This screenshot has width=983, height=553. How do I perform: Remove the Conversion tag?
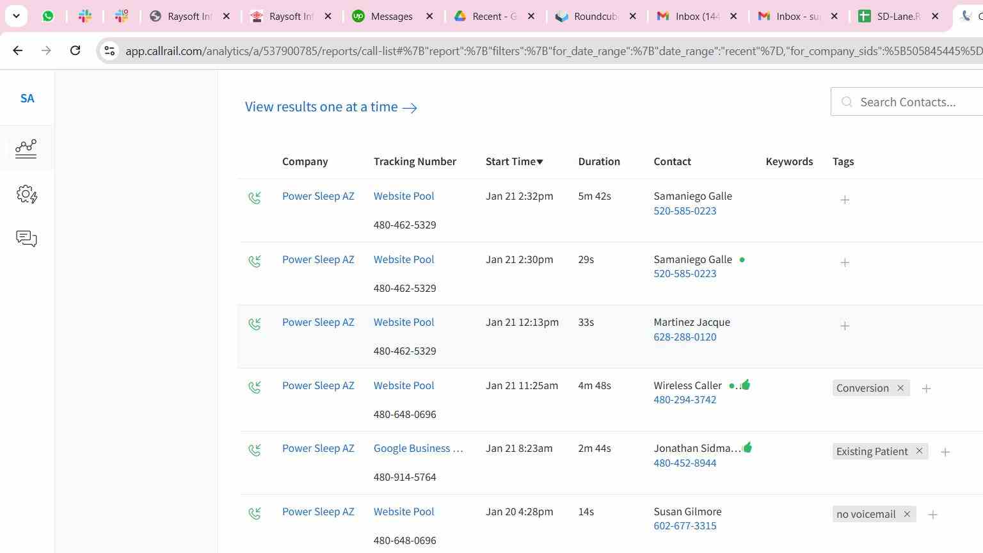(x=900, y=388)
